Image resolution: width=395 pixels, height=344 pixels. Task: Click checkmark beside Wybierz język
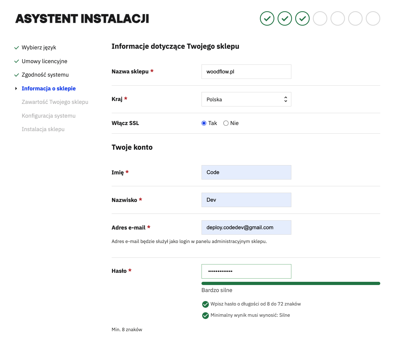point(17,48)
